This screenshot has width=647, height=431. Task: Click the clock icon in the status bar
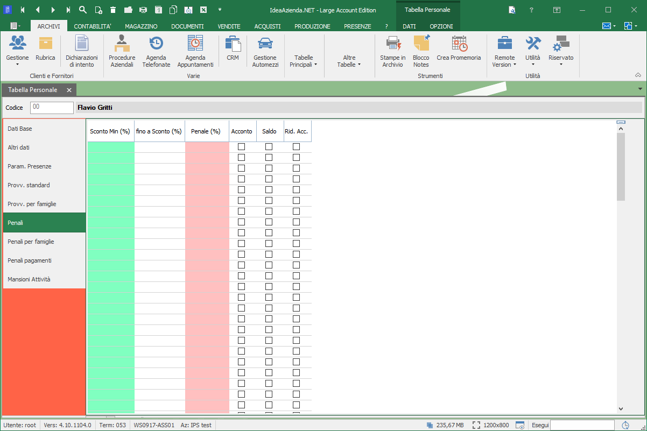pyautogui.click(x=625, y=425)
